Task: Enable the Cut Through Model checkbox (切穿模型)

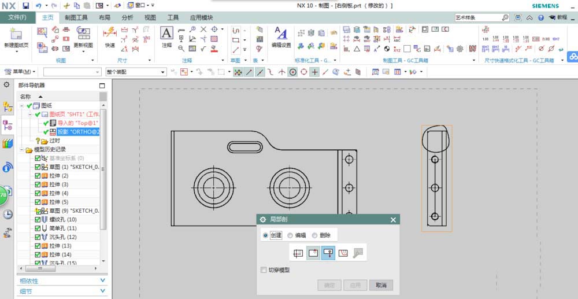Action: [264, 270]
